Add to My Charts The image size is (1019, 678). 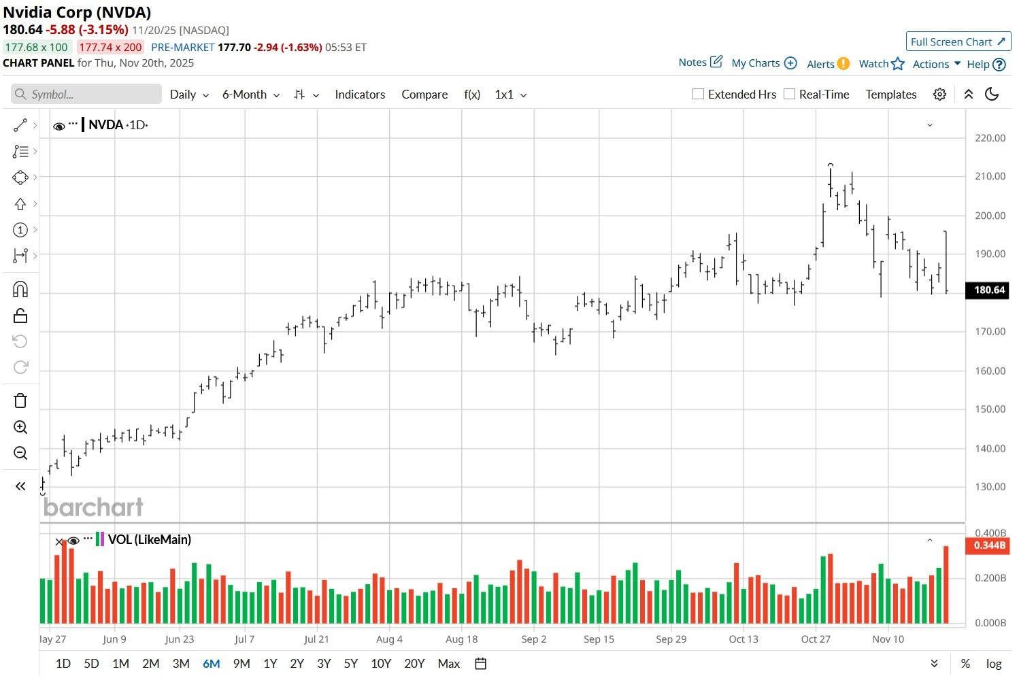[x=764, y=63]
